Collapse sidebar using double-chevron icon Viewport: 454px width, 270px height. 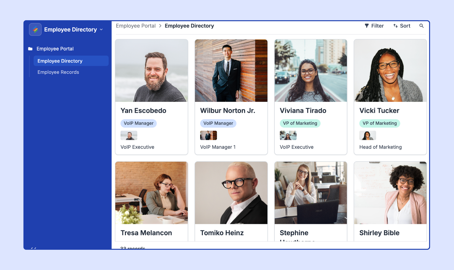33,248
